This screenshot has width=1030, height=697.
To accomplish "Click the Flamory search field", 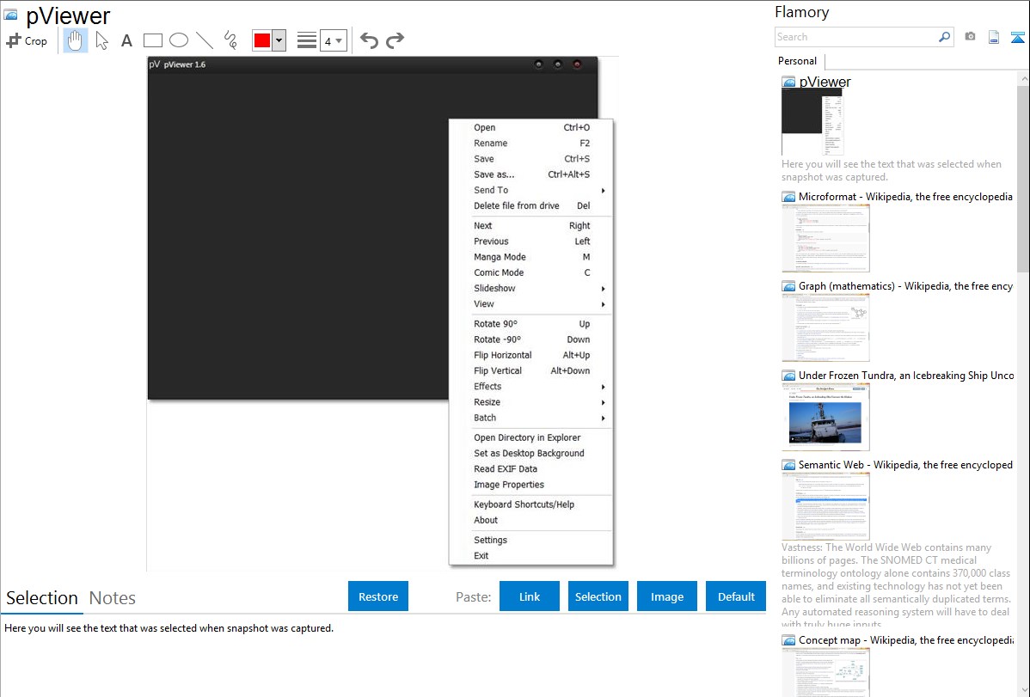I will 856,37.
